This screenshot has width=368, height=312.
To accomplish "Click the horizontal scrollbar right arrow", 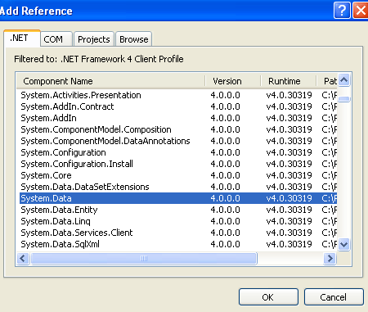I will click(x=330, y=258).
